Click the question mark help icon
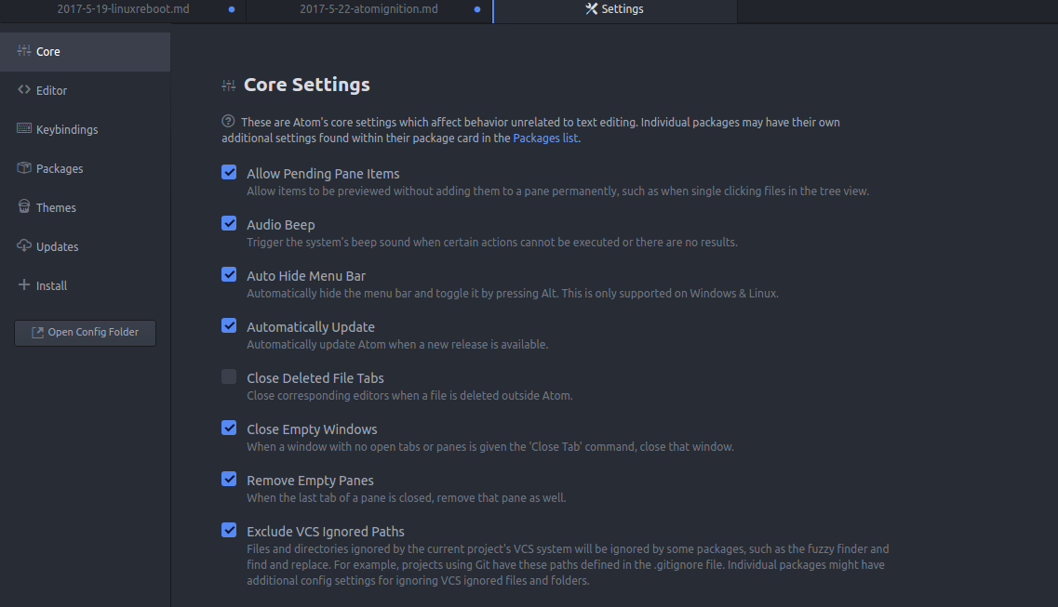Image resolution: width=1058 pixels, height=607 pixels. [x=228, y=121]
